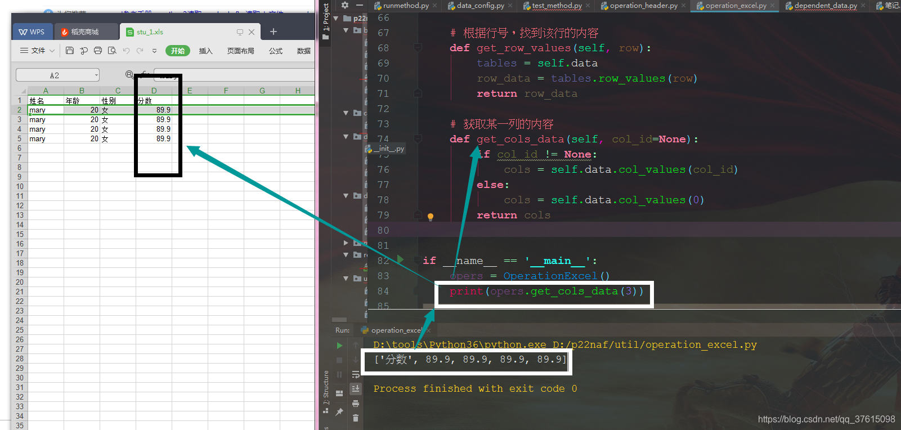
Task: Click fold end marker at line 71
Action: [418, 93]
